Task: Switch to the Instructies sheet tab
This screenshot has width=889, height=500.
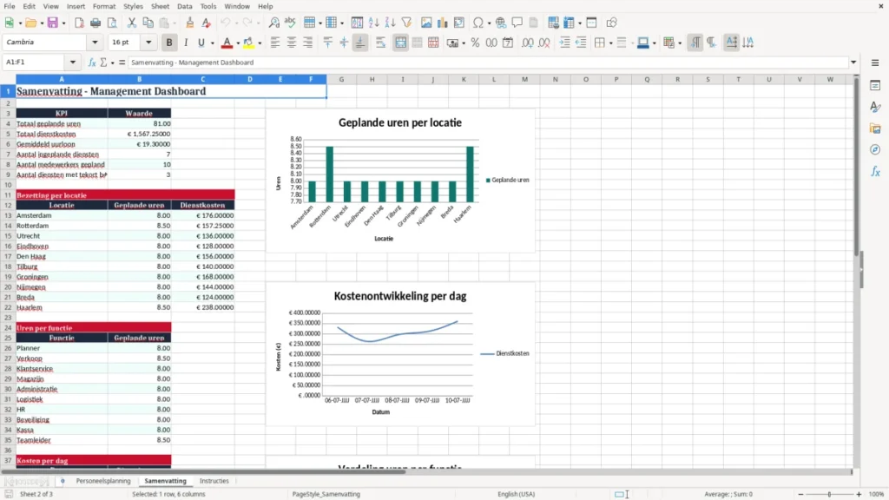Action: 214,481
